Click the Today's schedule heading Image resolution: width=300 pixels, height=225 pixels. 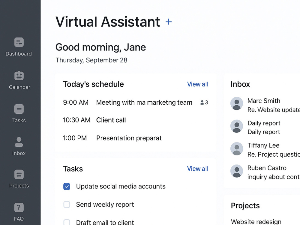93,84
